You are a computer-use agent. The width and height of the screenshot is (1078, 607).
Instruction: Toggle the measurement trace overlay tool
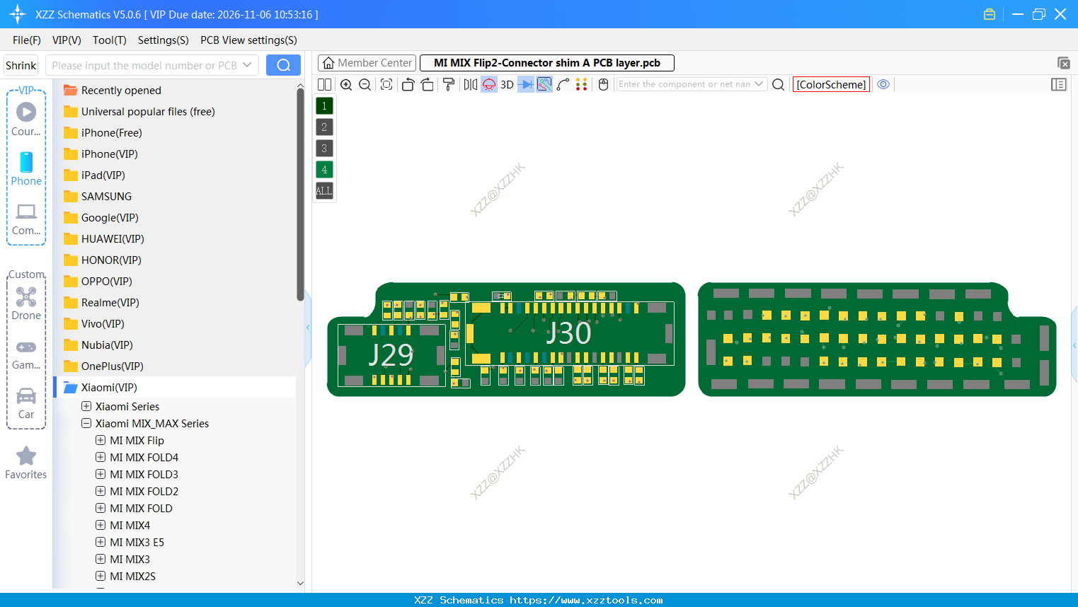543,84
